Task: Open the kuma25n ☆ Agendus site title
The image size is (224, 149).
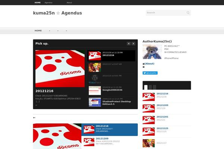Action: pyautogui.click(x=57, y=13)
